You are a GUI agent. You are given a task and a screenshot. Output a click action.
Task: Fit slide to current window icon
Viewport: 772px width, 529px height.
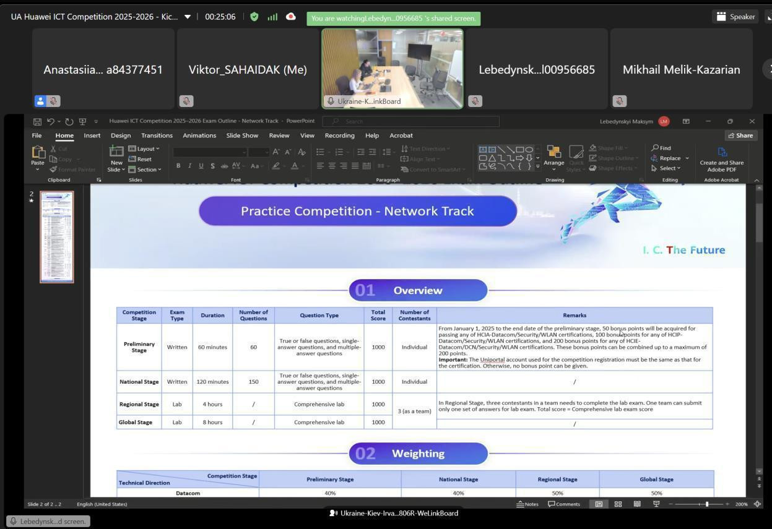point(757,504)
